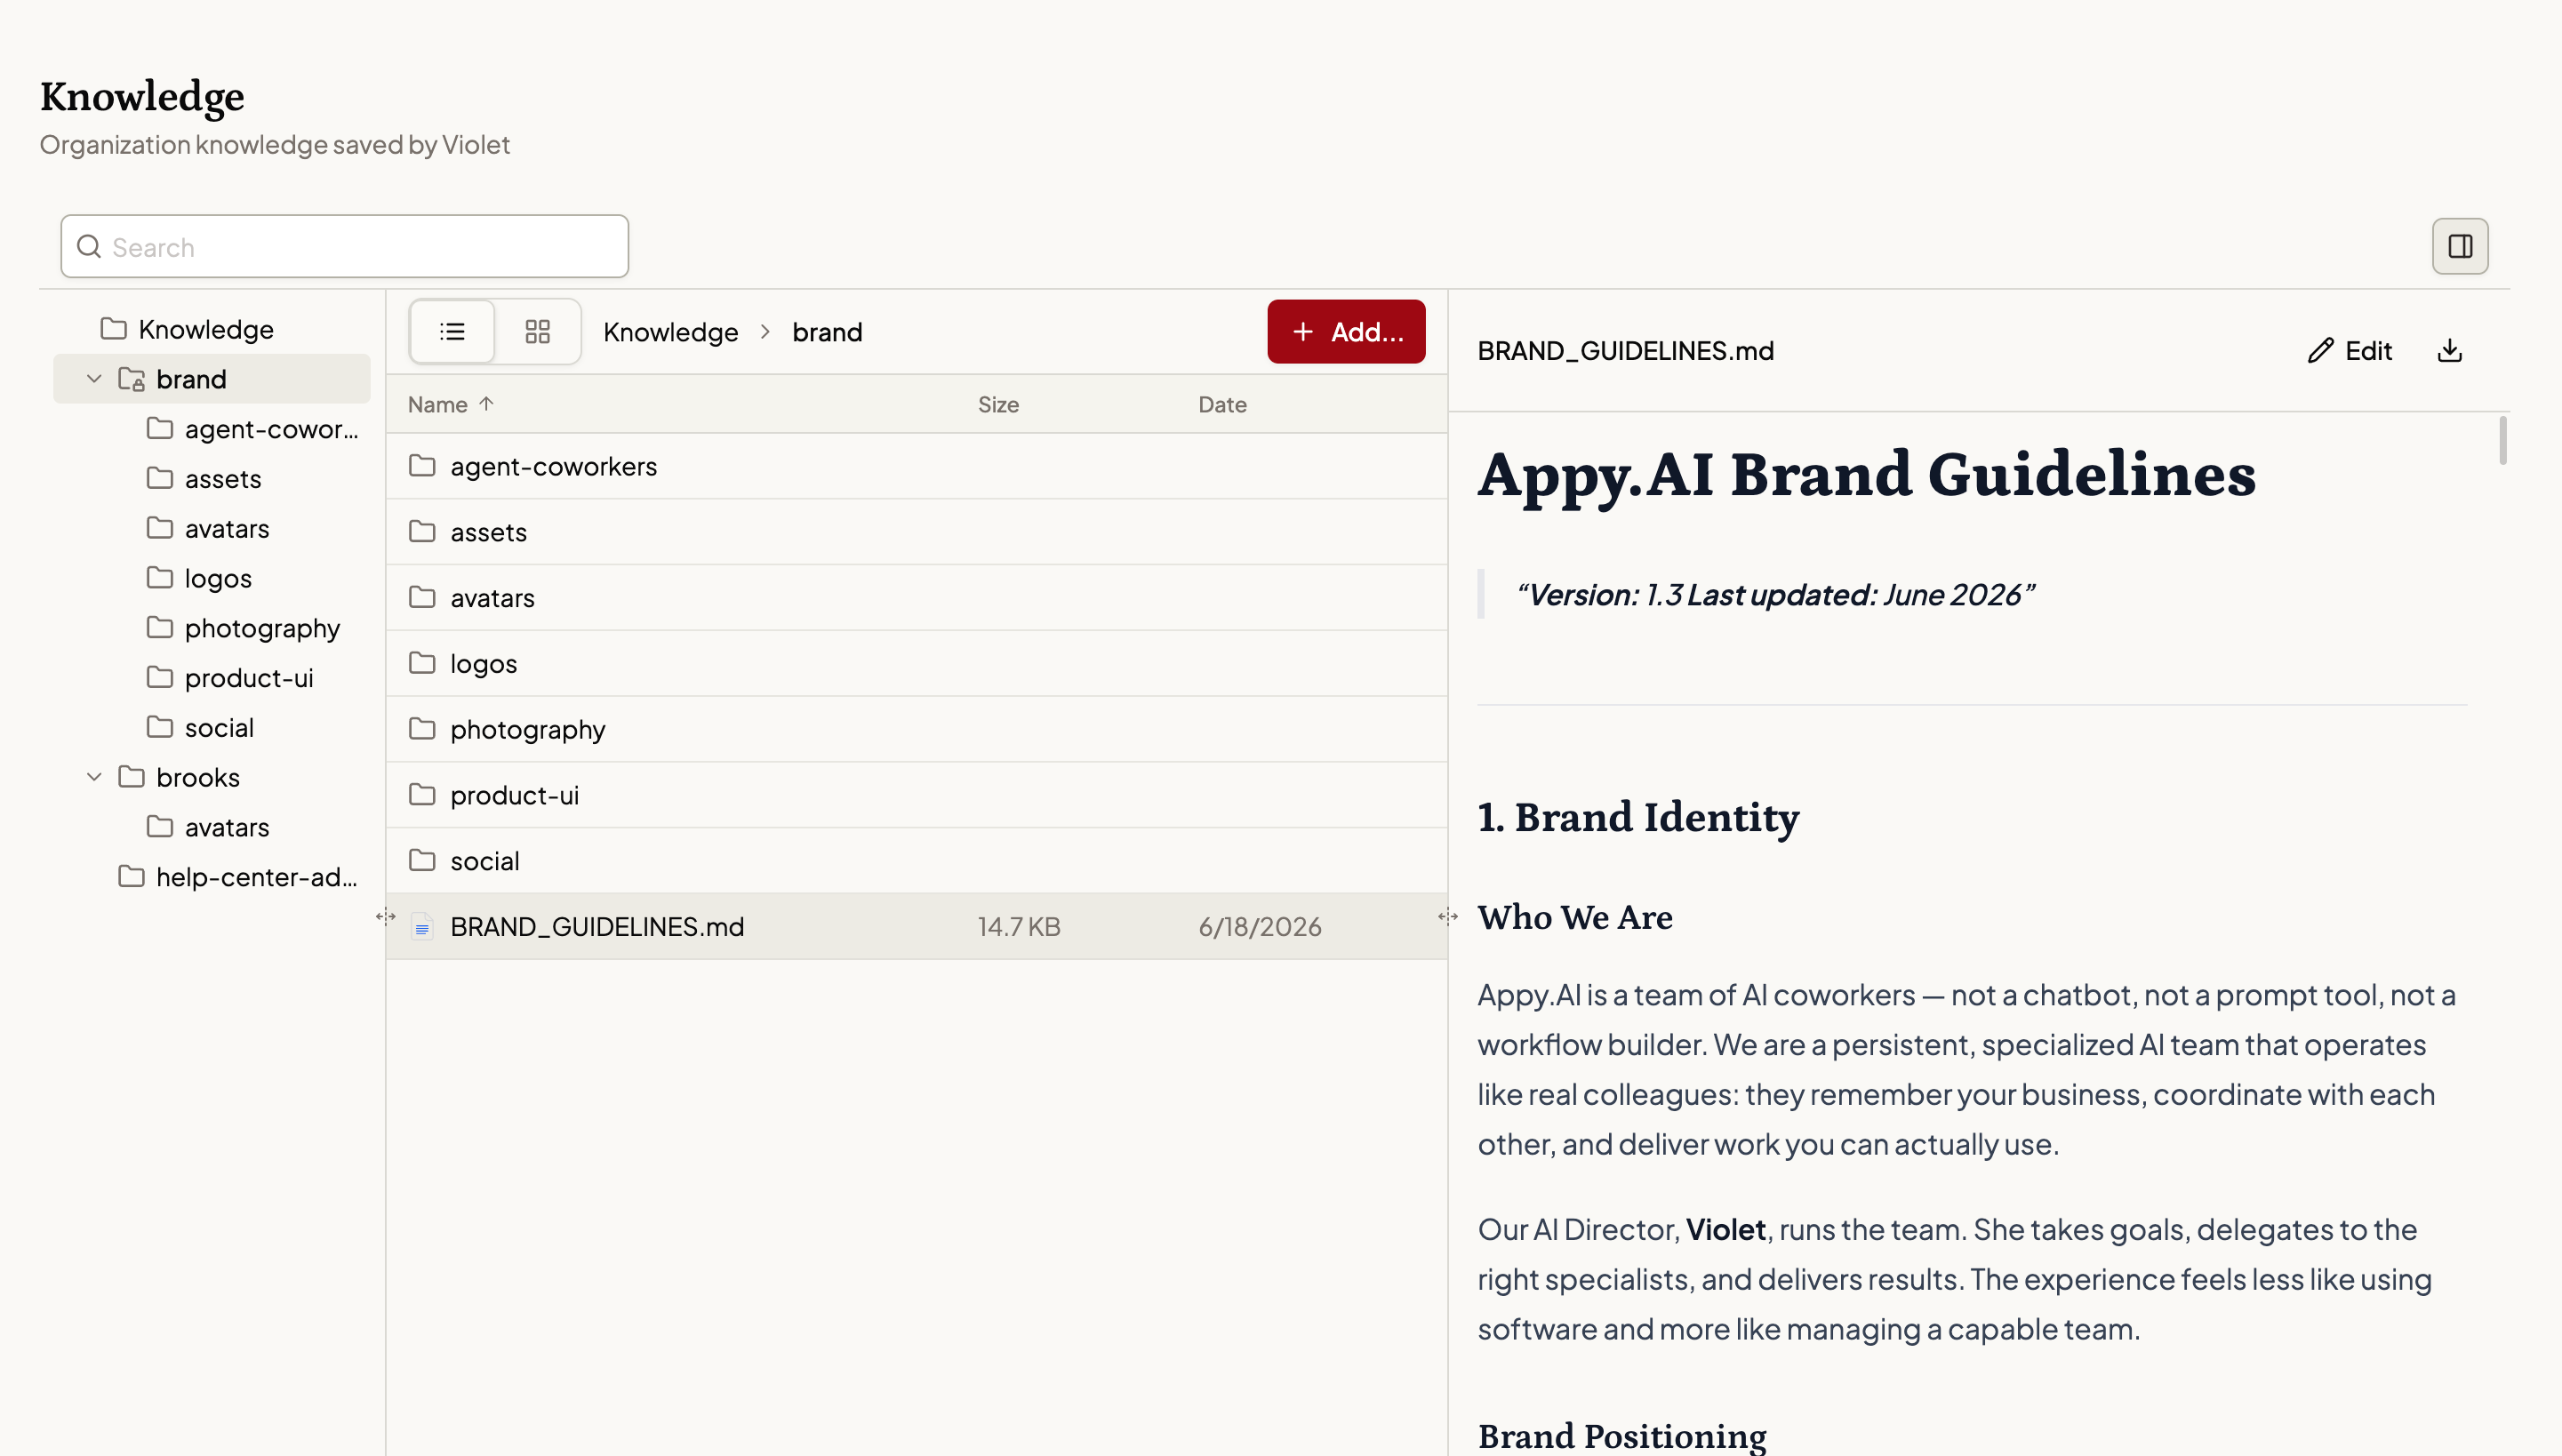Screen dimensions: 2562x1456
Task: Select BRAND_GUIDELINES.md file row
Action: click(916, 926)
